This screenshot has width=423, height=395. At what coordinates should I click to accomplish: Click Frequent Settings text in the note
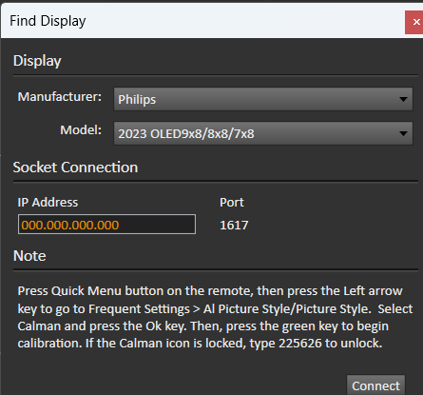[x=139, y=309]
